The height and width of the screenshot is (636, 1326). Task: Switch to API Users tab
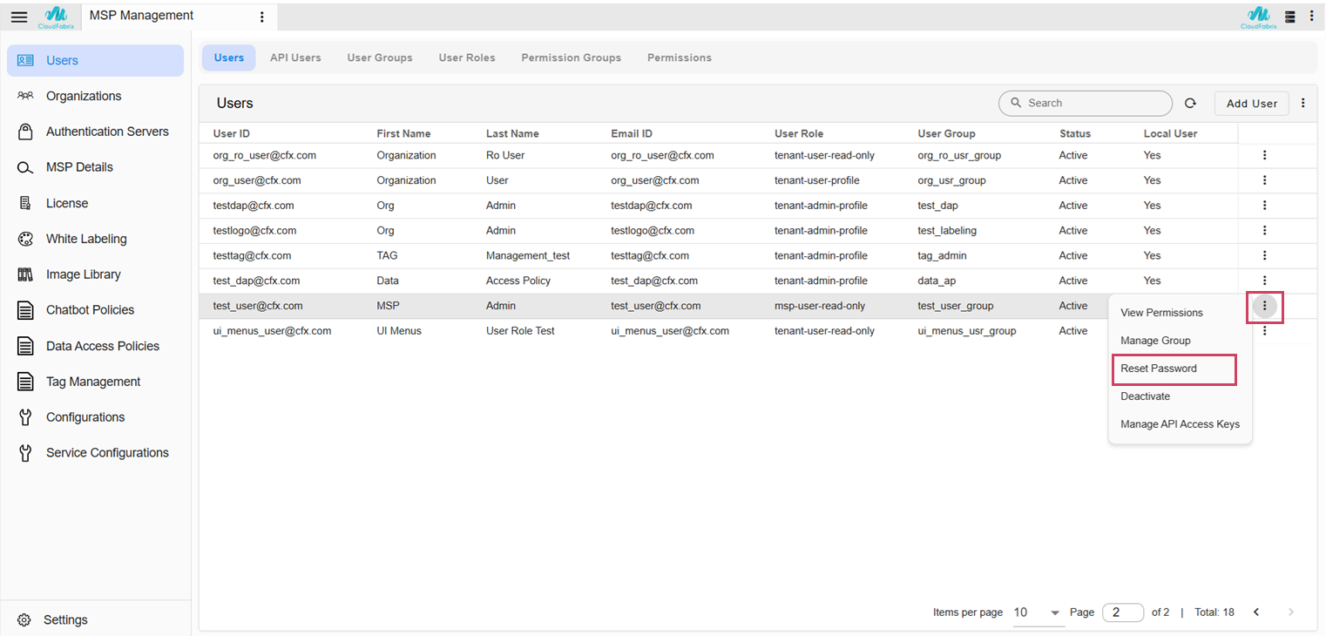click(x=295, y=58)
